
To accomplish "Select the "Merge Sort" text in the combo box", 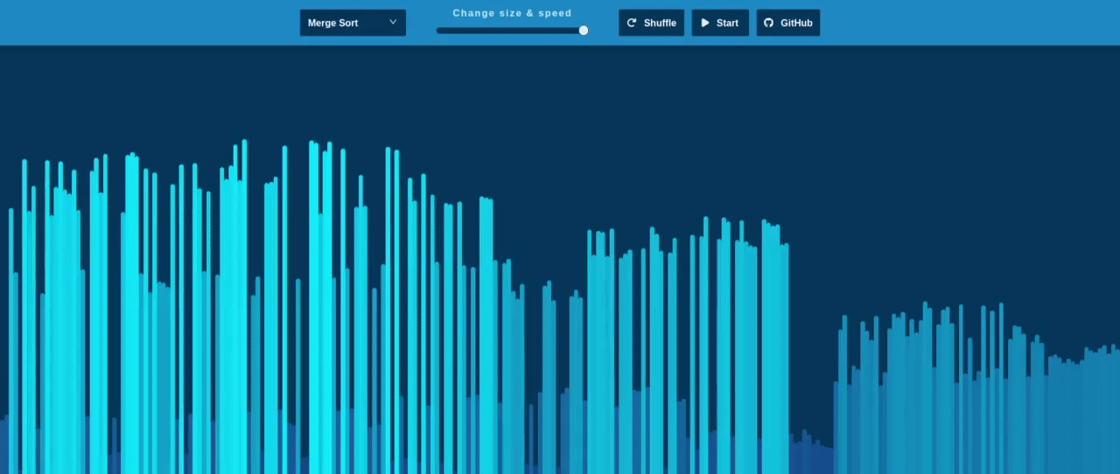I will click(x=332, y=23).
